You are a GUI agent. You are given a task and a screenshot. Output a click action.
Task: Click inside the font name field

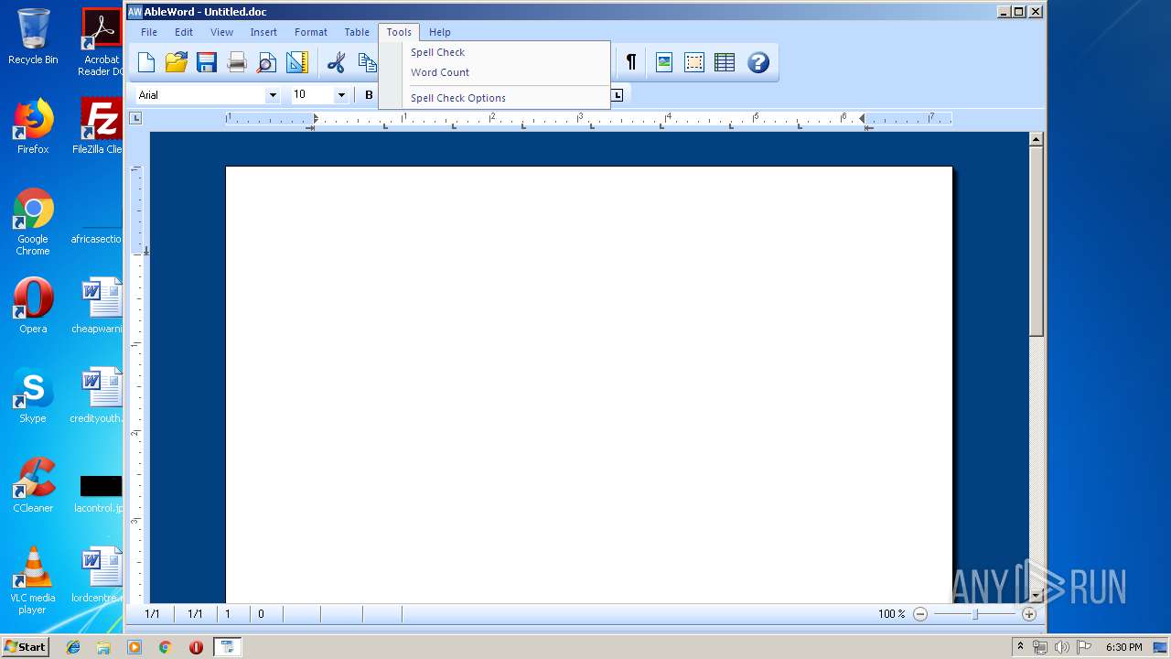click(x=199, y=95)
